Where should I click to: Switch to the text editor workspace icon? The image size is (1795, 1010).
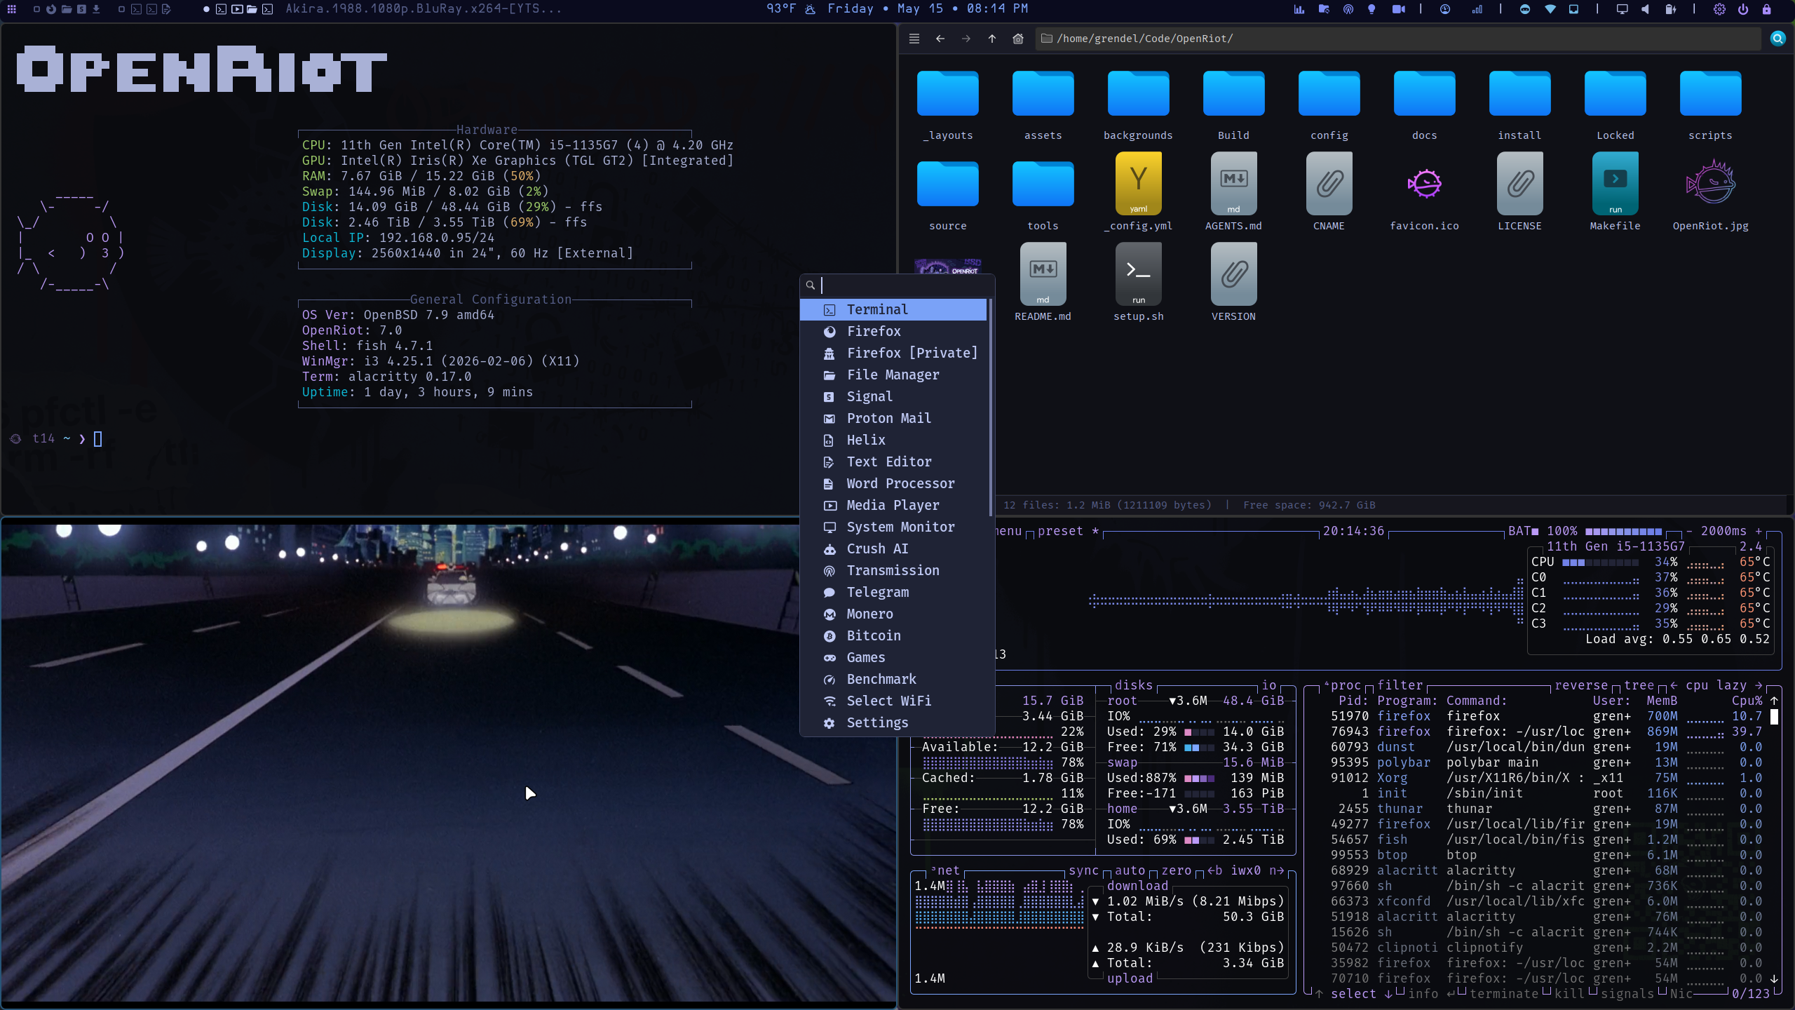[x=166, y=9]
